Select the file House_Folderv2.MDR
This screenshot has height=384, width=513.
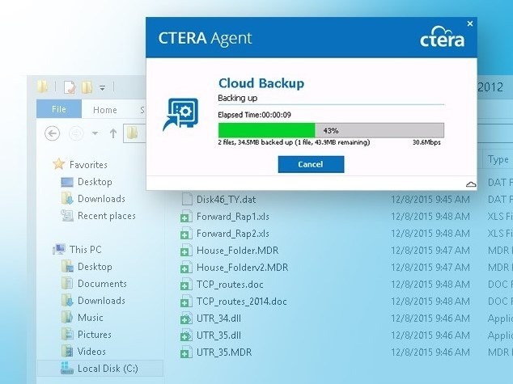tap(243, 268)
